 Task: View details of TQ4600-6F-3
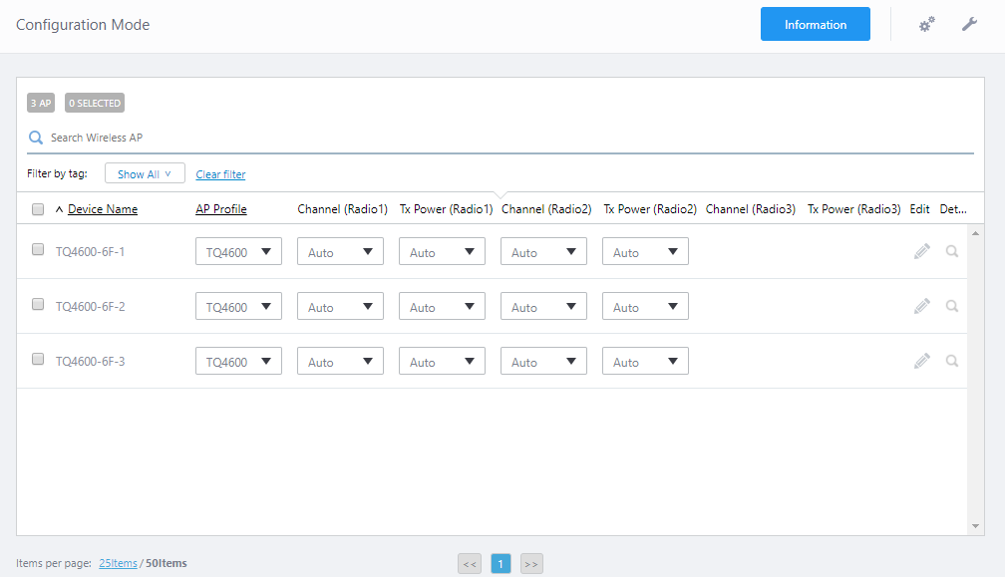click(952, 361)
